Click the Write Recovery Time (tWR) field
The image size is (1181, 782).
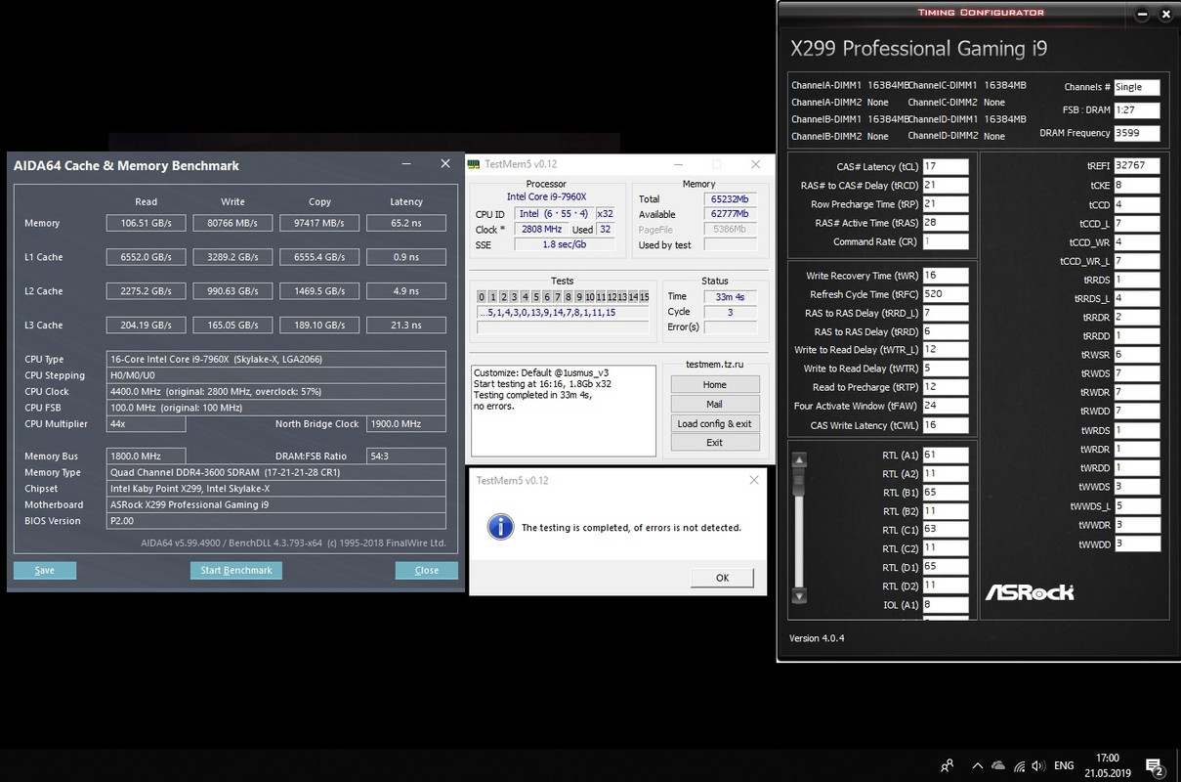click(x=945, y=276)
